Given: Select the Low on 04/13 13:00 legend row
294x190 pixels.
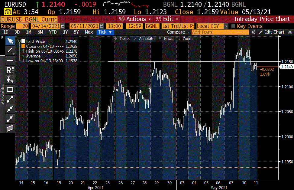Looking at the screenshot, I should (50, 61).
